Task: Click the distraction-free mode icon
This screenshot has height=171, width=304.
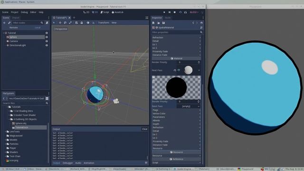Action: [x=147, y=18]
